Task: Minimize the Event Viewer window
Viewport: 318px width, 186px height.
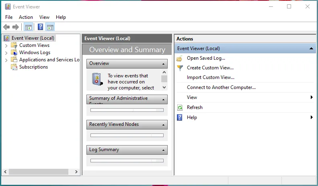Action: (x=271, y=7)
